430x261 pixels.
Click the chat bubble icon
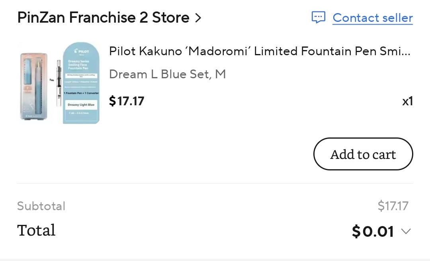click(318, 17)
